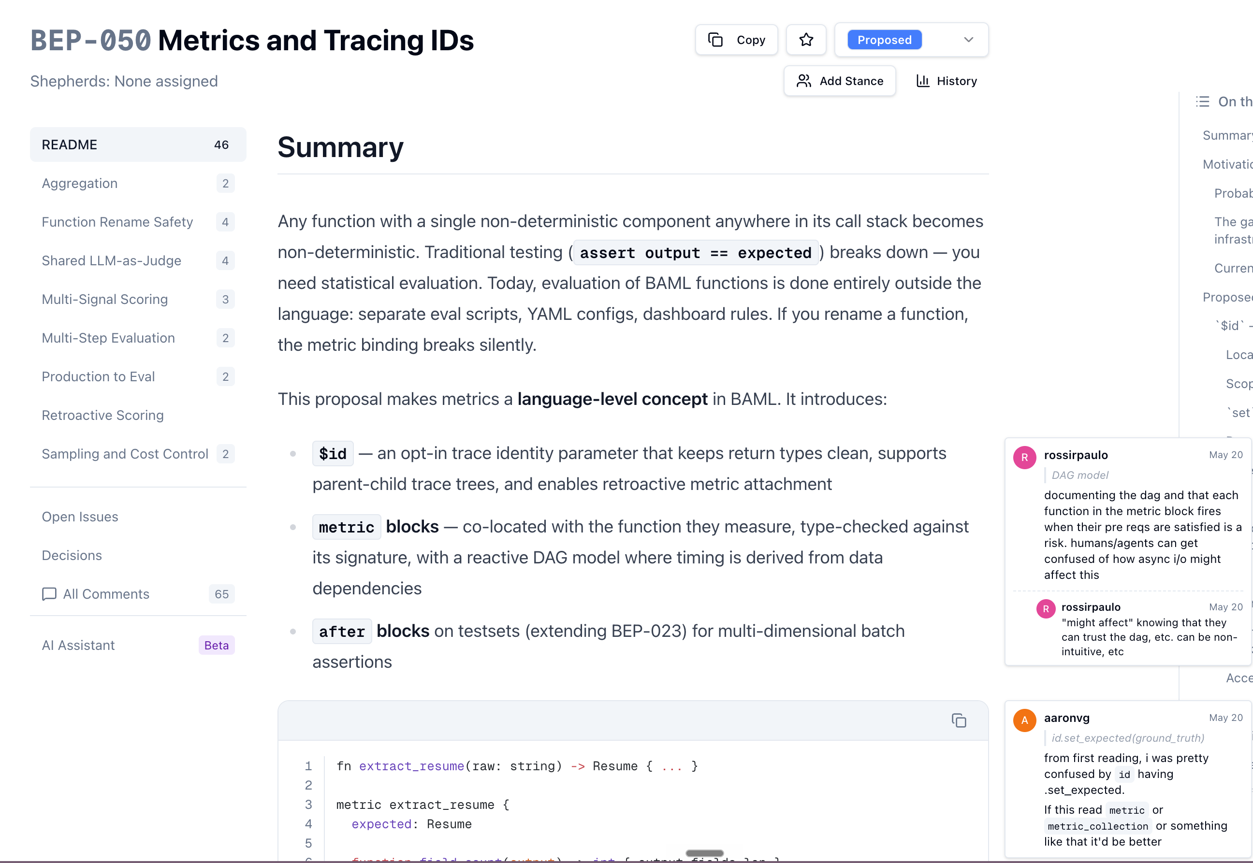Open the Proposed status dropdown
This screenshot has width=1253, height=863.
point(911,40)
